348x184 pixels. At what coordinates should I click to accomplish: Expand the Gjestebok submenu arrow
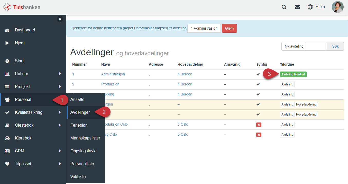click(60, 125)
